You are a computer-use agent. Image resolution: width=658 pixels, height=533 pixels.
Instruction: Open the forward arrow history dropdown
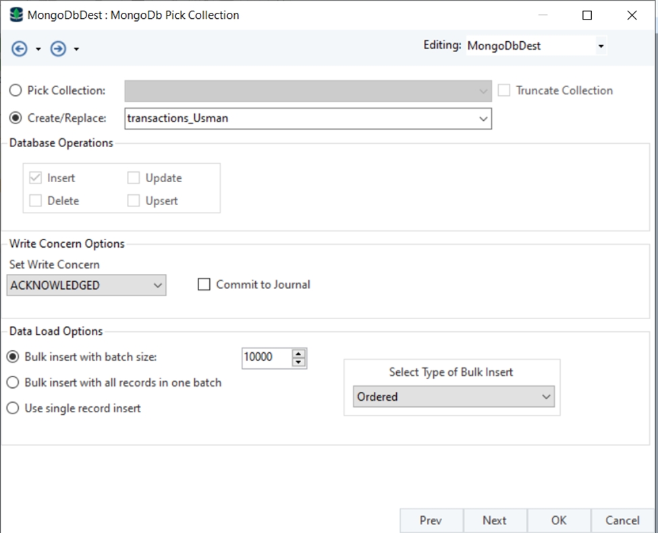[76, 50]
